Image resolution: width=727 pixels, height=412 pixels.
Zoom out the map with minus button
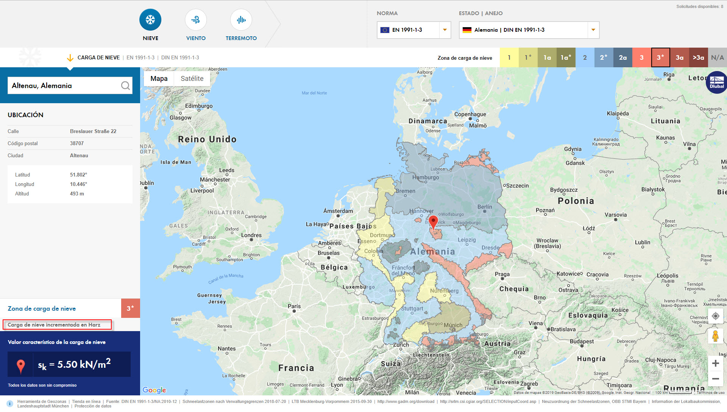coord(715,379)
